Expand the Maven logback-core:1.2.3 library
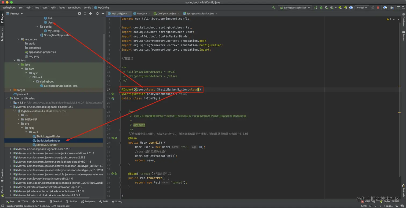This screenshot has height=208, width=406. [11, 149]
